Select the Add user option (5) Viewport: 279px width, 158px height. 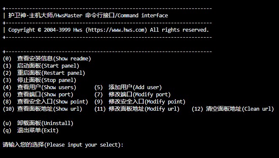pyautogui.click(x=128, y=87)
